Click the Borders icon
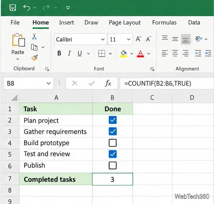Viewport: 214px width, 204px height. [x=101, y=53]
